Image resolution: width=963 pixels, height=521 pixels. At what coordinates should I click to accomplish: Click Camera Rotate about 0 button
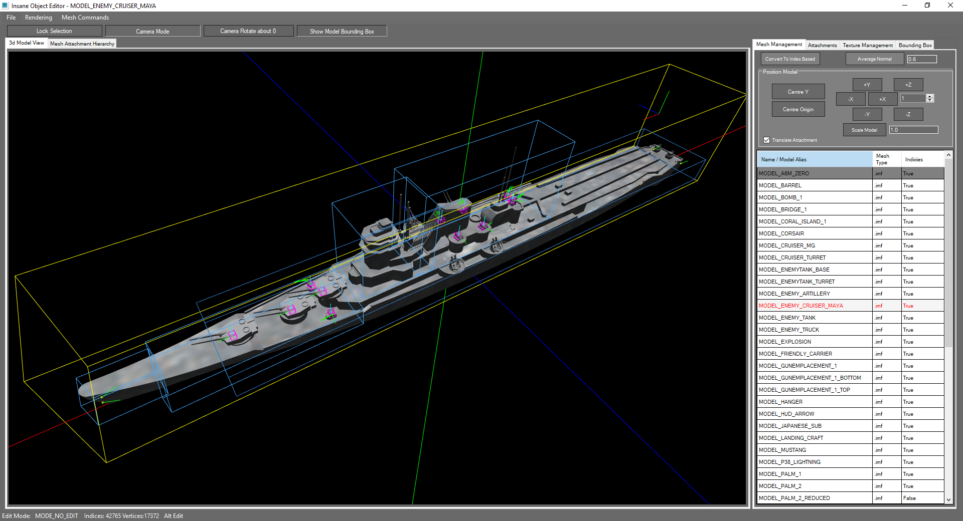coord(248,31)
